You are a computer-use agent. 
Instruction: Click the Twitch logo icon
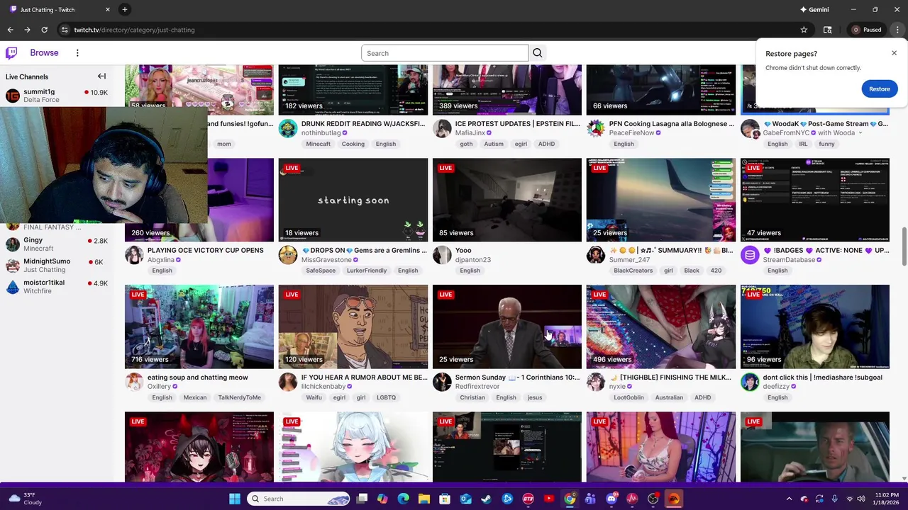coord(11,53)
